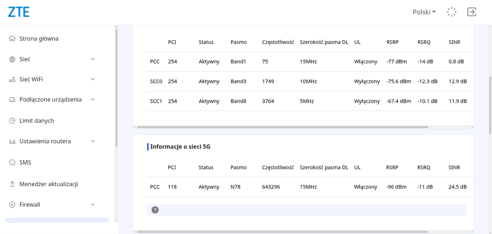Click the LTE table horizontal scrollbar
The width and height of the screenshot is (492, 234).
[282, 127]
